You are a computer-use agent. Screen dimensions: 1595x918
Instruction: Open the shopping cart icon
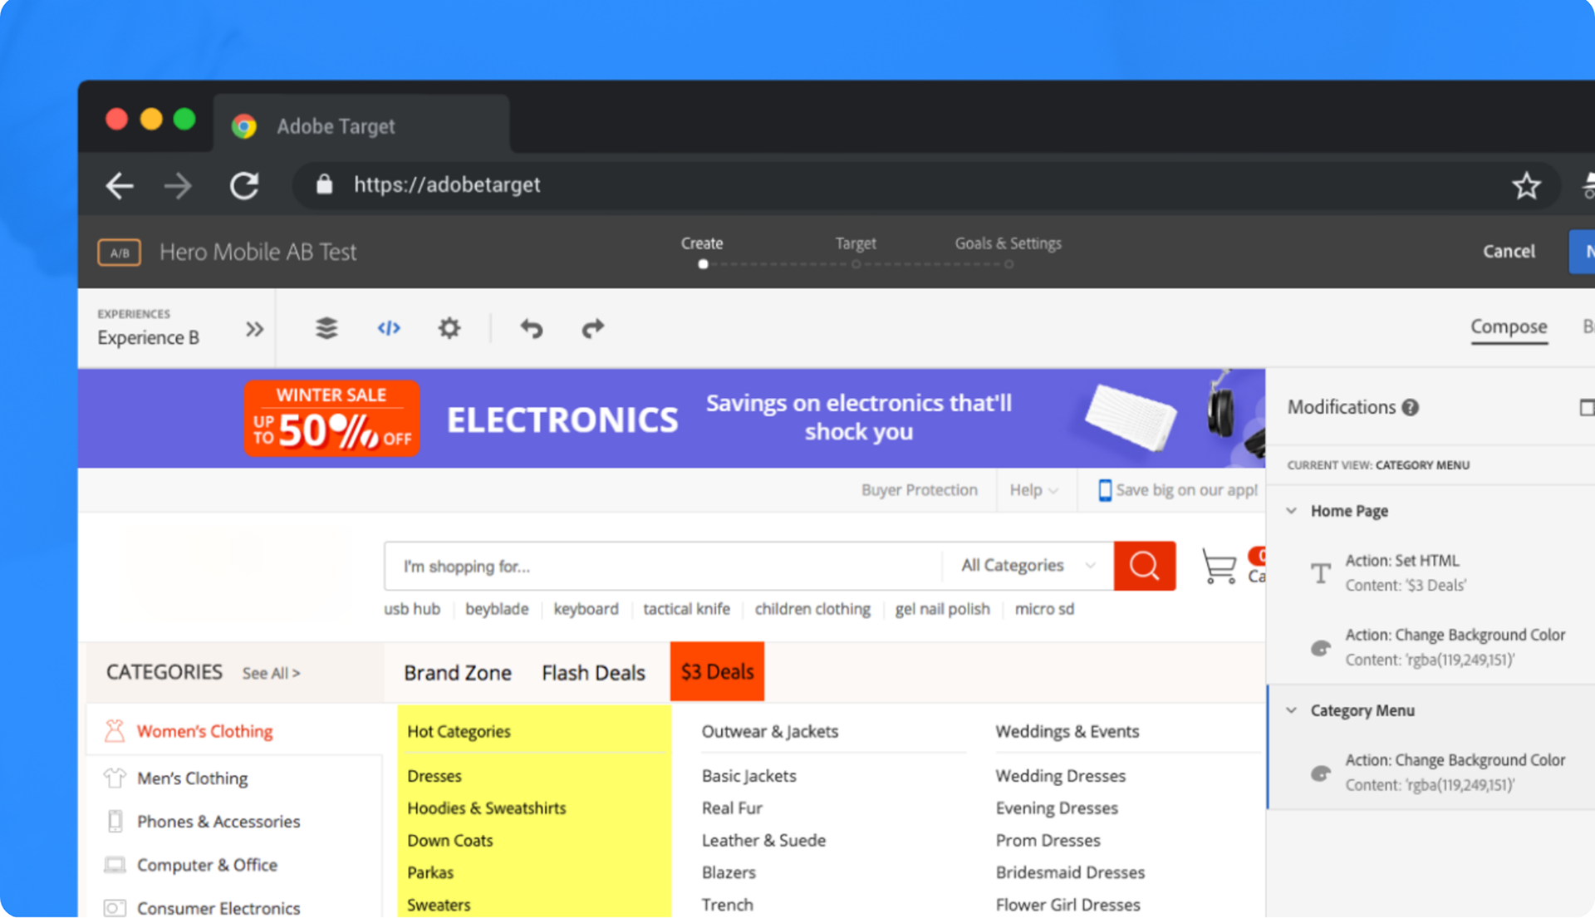1220,567
